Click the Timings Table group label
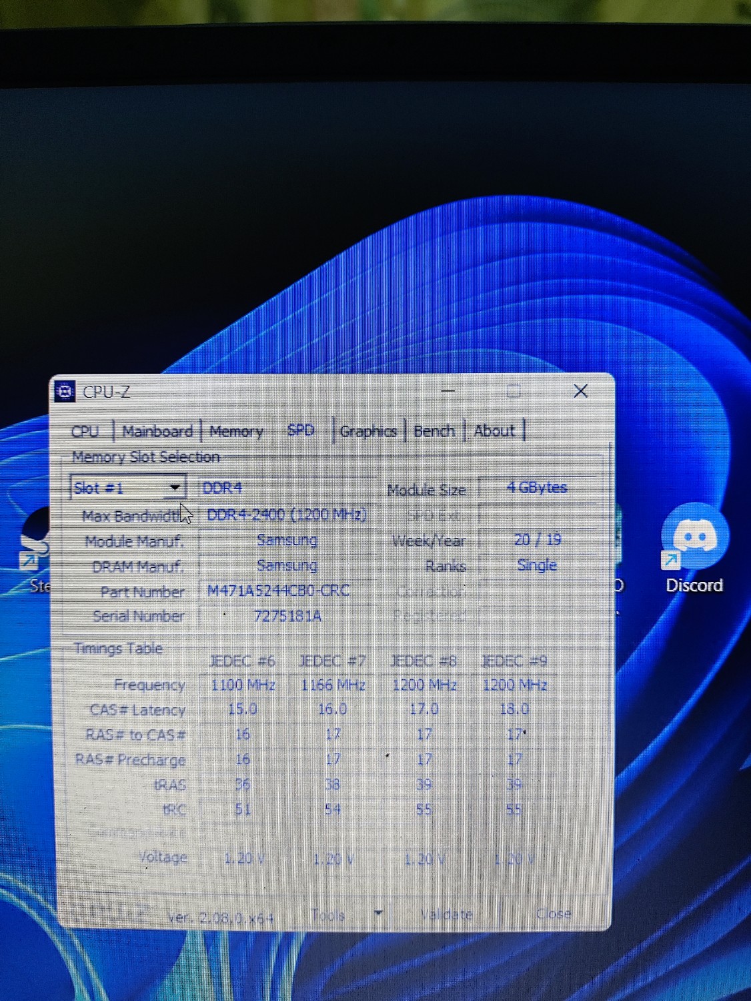Image resolution: width=751 pixels, height=1001 pixels. point(118,648)
